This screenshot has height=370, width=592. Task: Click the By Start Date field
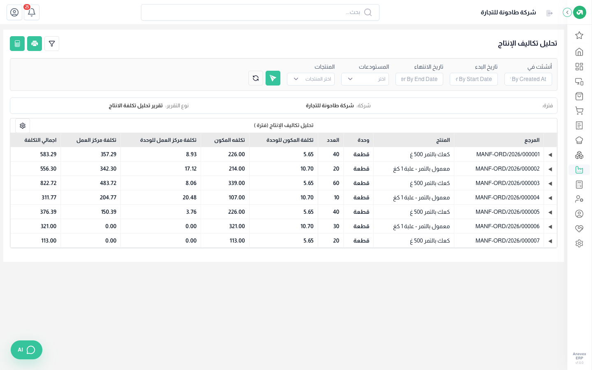tap(474, 79)
